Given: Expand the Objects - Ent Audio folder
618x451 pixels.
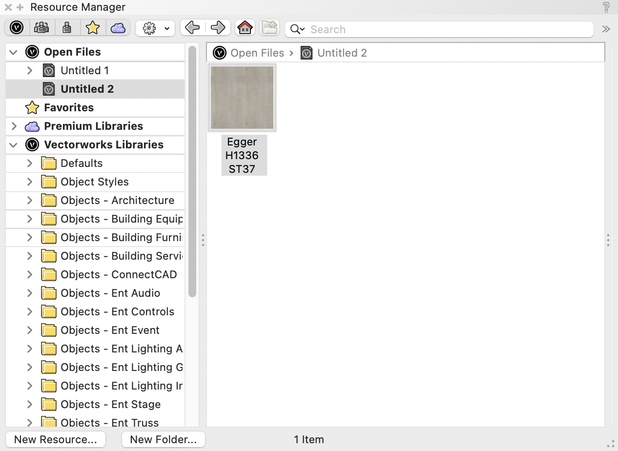Looking at the screenshot, I should [x=30, y=293].
